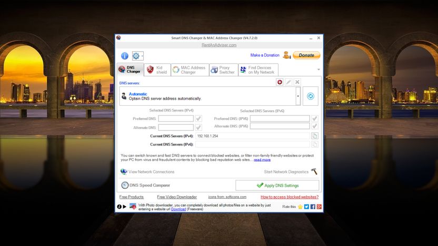Click Apply DNS Settings button
Screen dimensions: 438x246
(277, 186)
